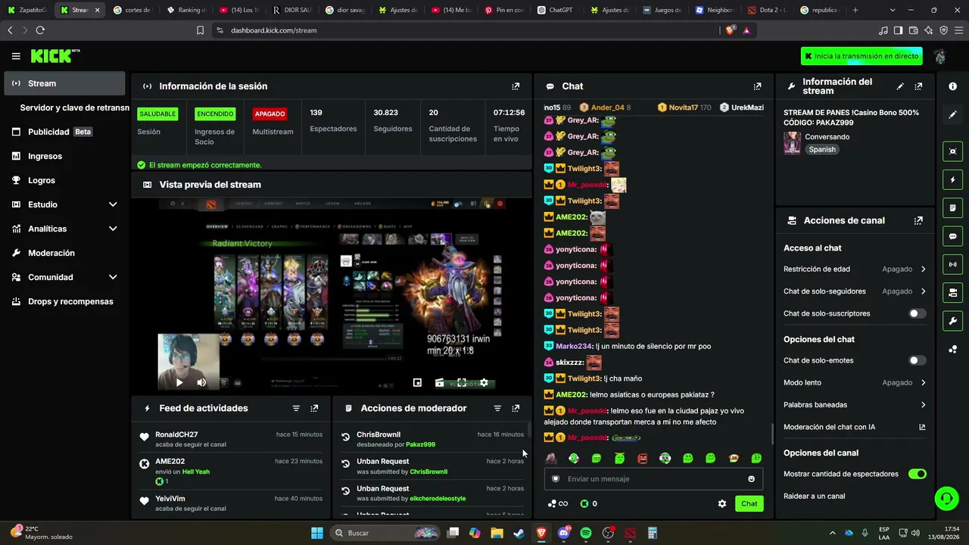Click the broadcast signal icon in the right rail
Image resolution: width=969 pixels, height=545 pixels.
point(952,264)
